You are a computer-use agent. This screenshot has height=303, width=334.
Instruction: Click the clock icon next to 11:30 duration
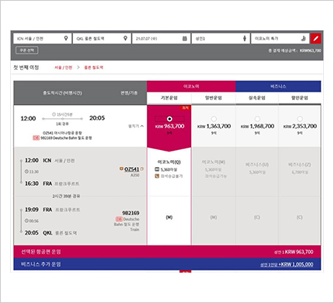pyautogui.click(x=26, y=172)
